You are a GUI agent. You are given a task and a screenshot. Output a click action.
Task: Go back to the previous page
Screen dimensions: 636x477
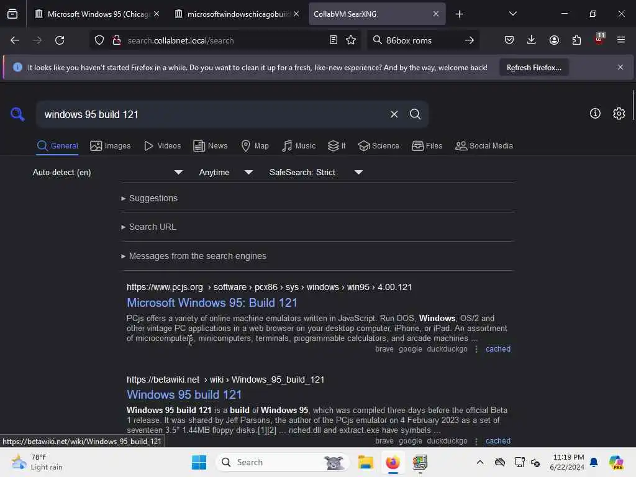coord(15,40)
